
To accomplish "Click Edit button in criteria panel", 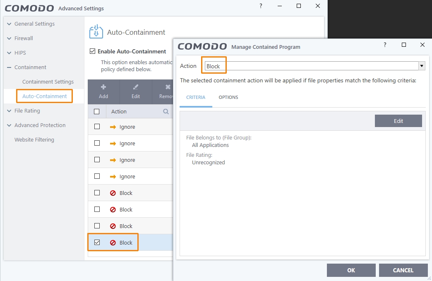I will (x=398, y=121).
